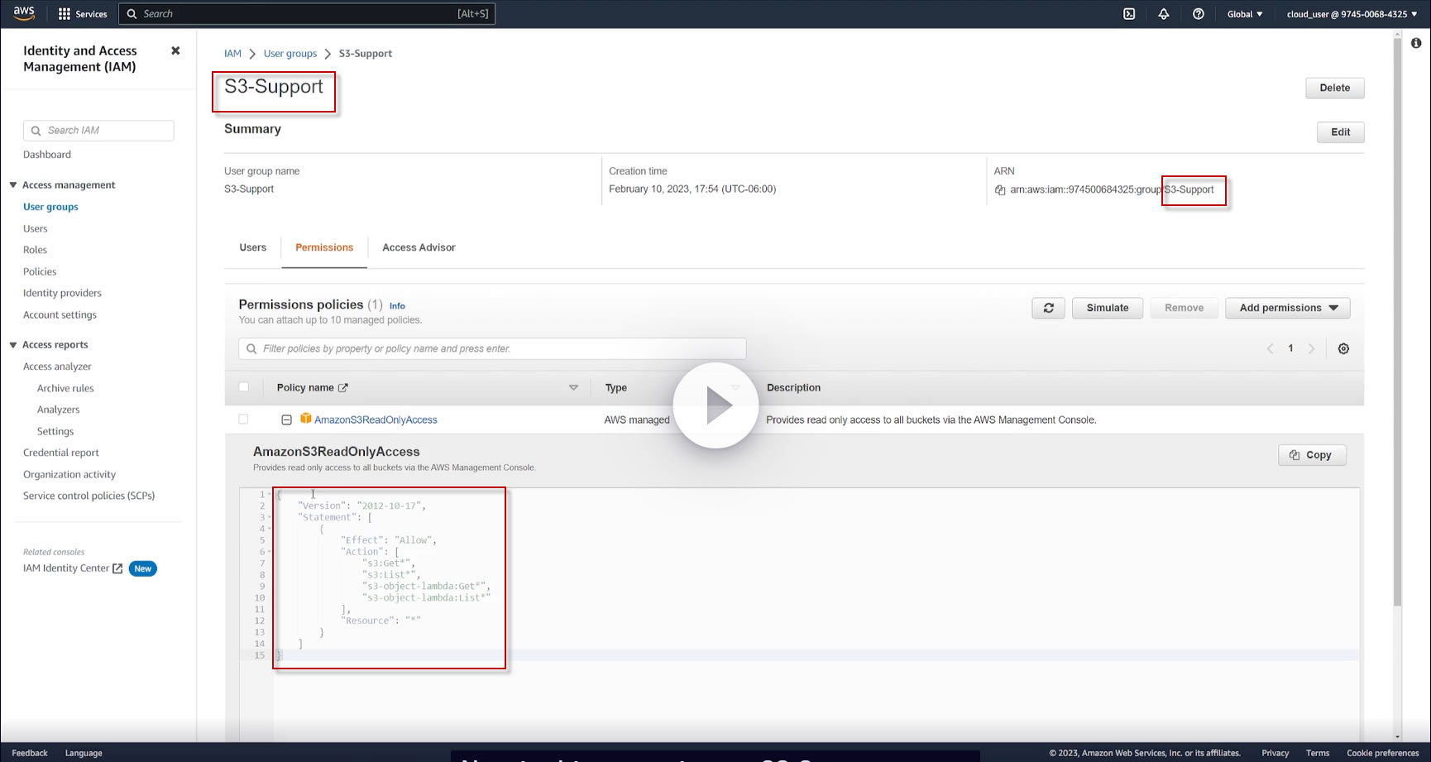Viewport: 1431px width, 762px height.
Task: Open the AmazonS3ReadOnlyAccess policy link
Action: [376, 420]
